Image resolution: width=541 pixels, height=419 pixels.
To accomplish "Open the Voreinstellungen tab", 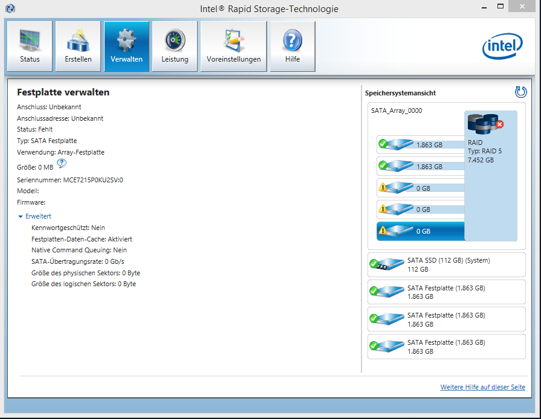I will pyautogui.click(x=233, y=46).
